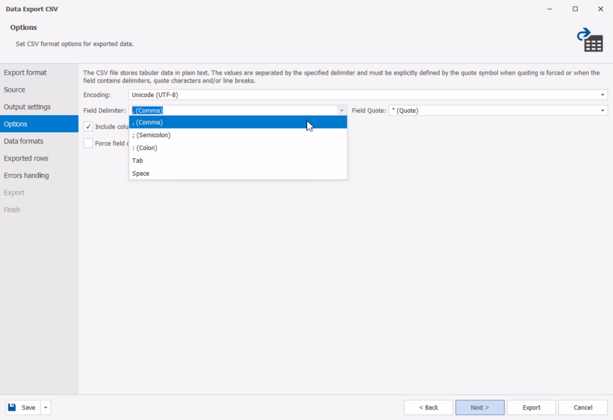Cancel the Data Export wizard

[583, 408]
